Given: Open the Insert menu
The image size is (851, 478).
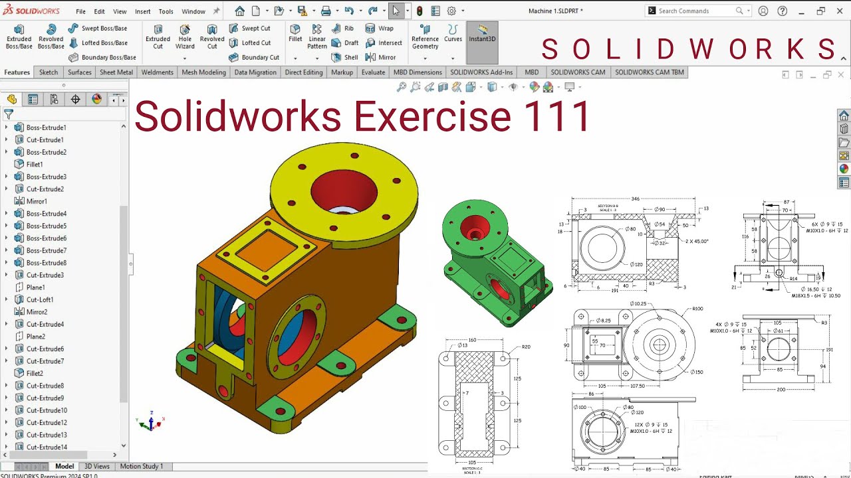Looking at the screenshot, I should click(x=142, y=11).
